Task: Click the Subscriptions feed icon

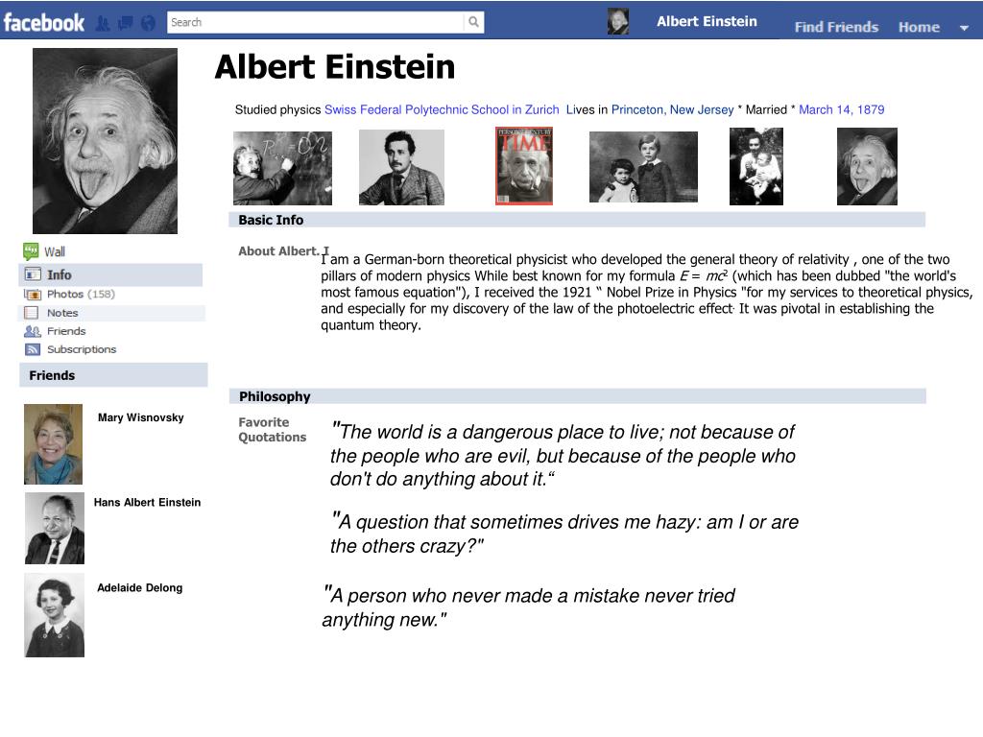Action: click(33, 349)
